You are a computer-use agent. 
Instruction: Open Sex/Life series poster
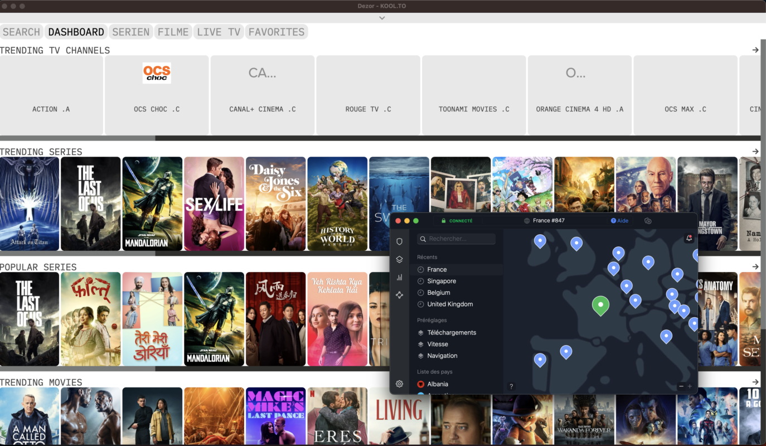[x=214, y=203]
